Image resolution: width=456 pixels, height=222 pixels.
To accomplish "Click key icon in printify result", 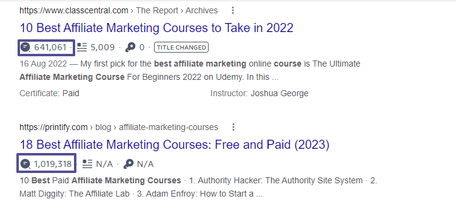I will [129, 164].
